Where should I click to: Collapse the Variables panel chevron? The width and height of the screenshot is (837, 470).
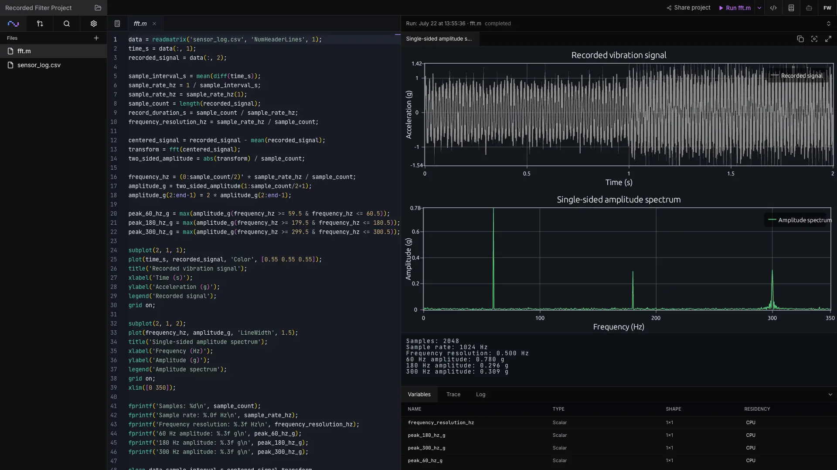click(x=830, y=395)
